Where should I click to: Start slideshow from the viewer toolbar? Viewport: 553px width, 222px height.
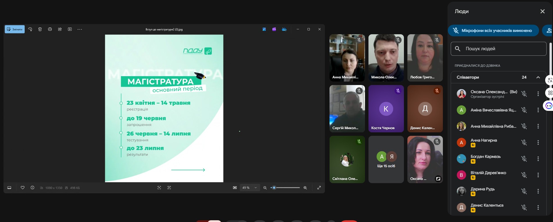tap(70, 29)
